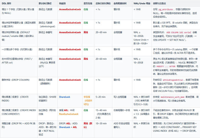
Task: Select the "调整主键 (DROP PK + ADD PK)" cell
Action: point(19,129)
